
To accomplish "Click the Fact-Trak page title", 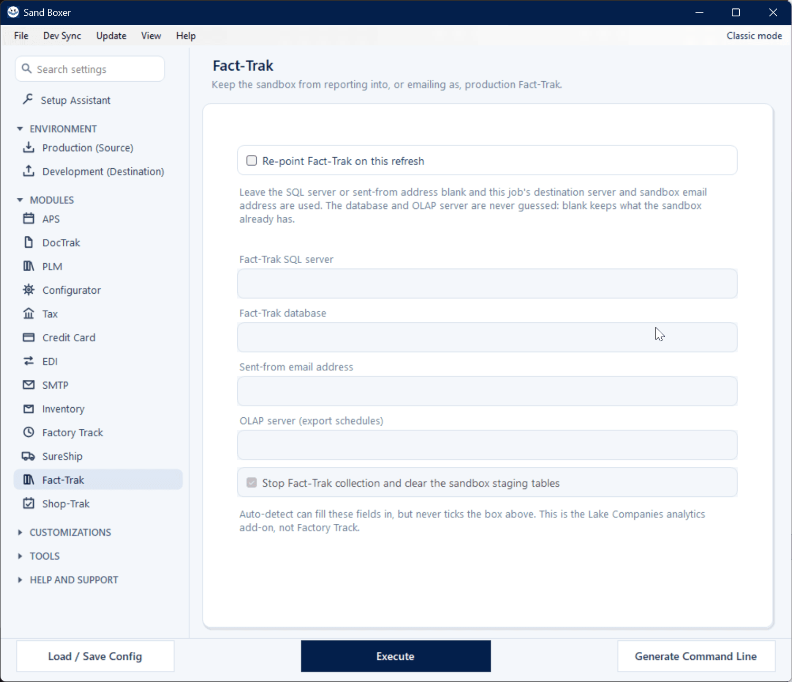I will pos(243,65).
